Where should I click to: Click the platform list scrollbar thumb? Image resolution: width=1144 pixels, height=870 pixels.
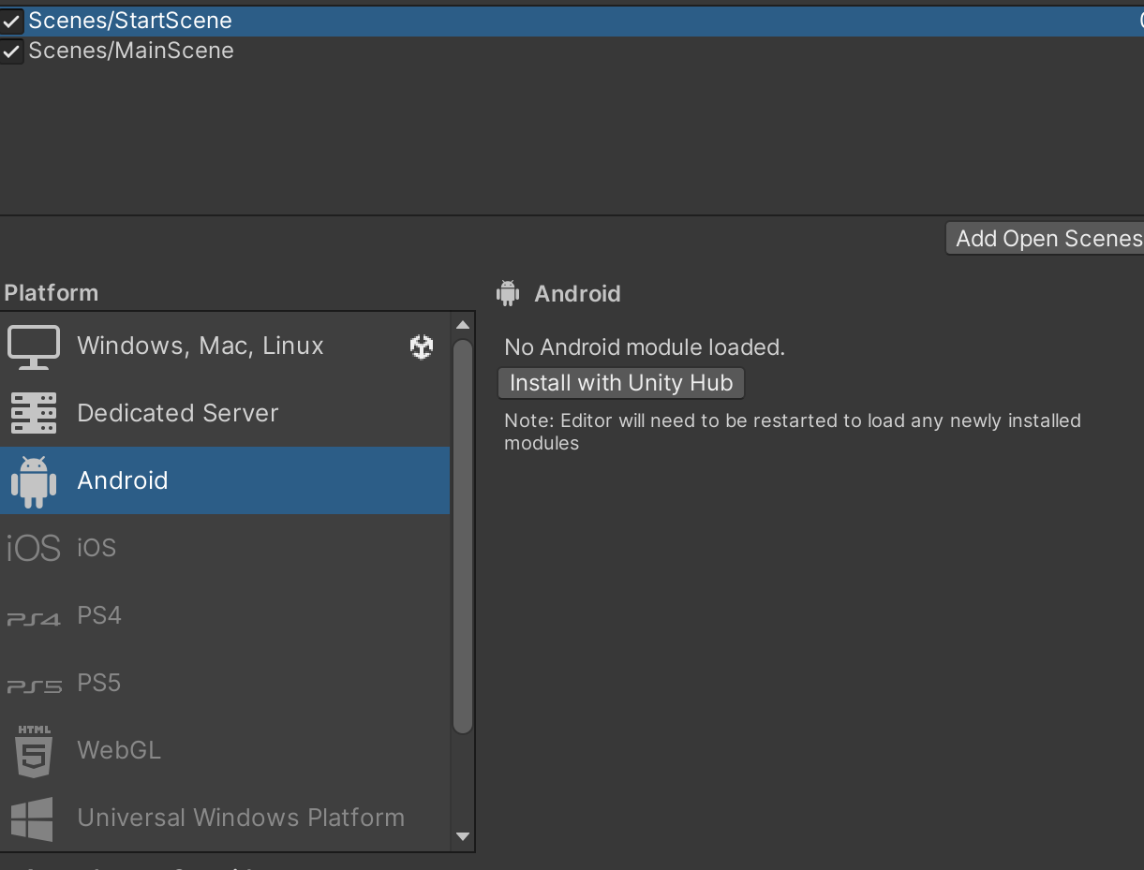pyautogui.click(x=463, y=536)
